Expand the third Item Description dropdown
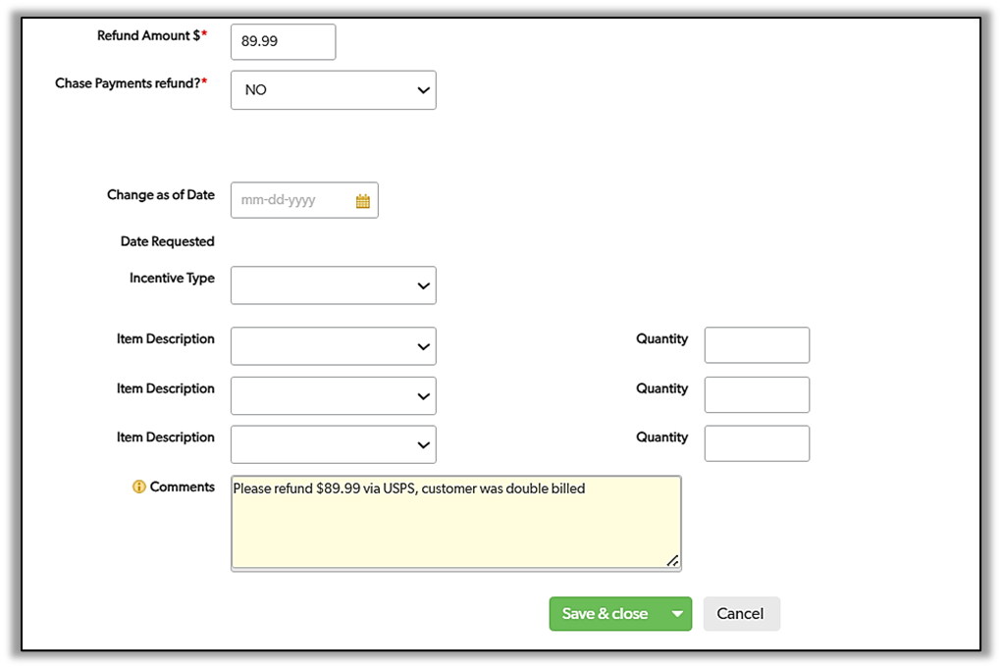Image resolution: width=1002 pixels, height=668 pixels. pos(333,444)
